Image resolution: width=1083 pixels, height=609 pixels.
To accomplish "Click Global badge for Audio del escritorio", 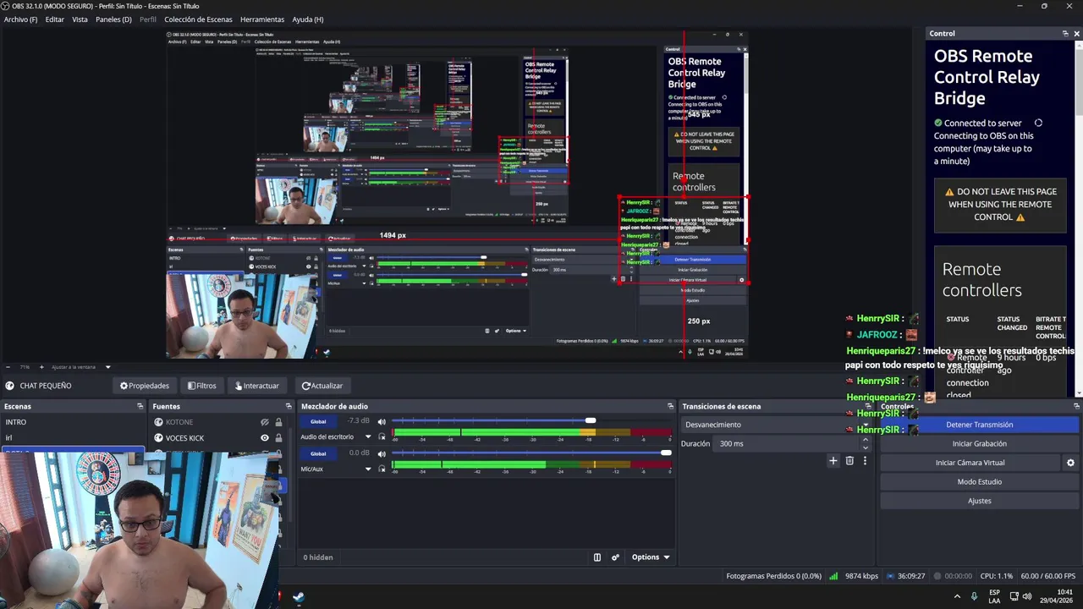I will (x=318, y=421).
